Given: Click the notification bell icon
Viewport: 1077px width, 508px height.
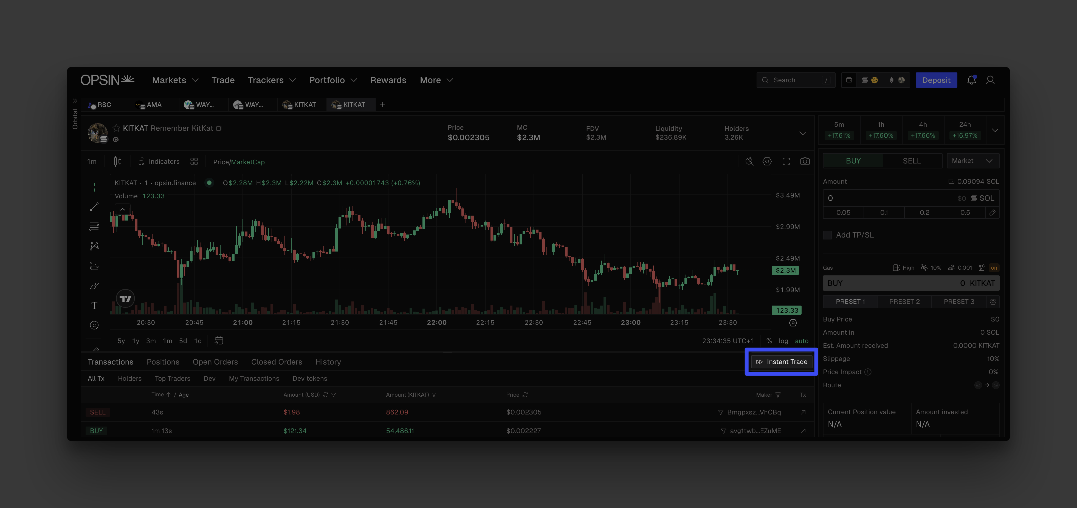Looking at the screenshot, I should tap(971, 80).
